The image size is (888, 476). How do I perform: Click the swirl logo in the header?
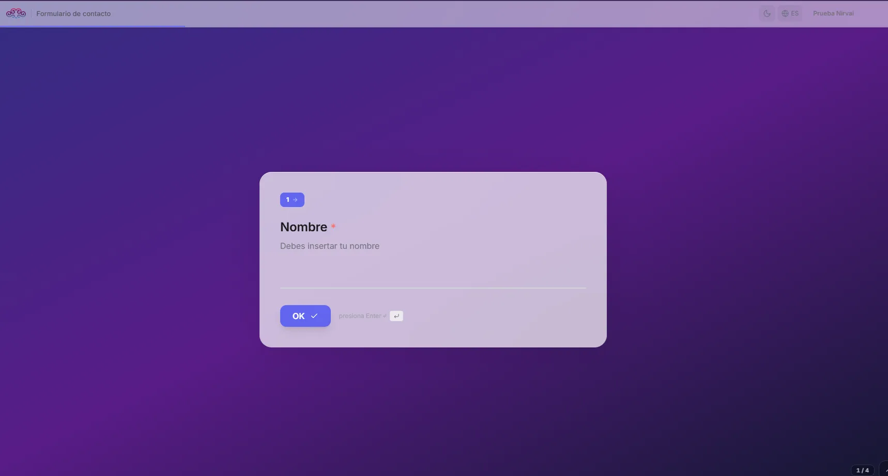(16, 13)
